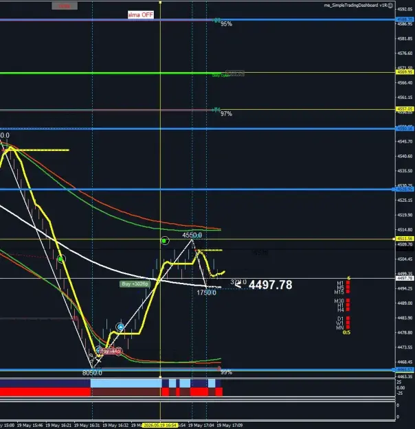Click the 97% level label
The width and height of the screenshot is (415, 429).
pos(226,114)
